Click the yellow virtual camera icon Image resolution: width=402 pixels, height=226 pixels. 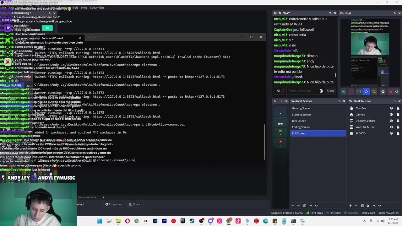(374, 92)
